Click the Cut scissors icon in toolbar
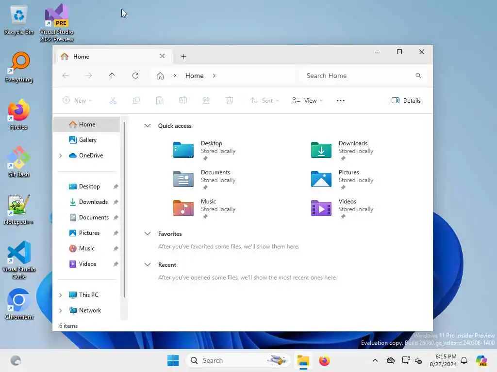 click(113, 101)
